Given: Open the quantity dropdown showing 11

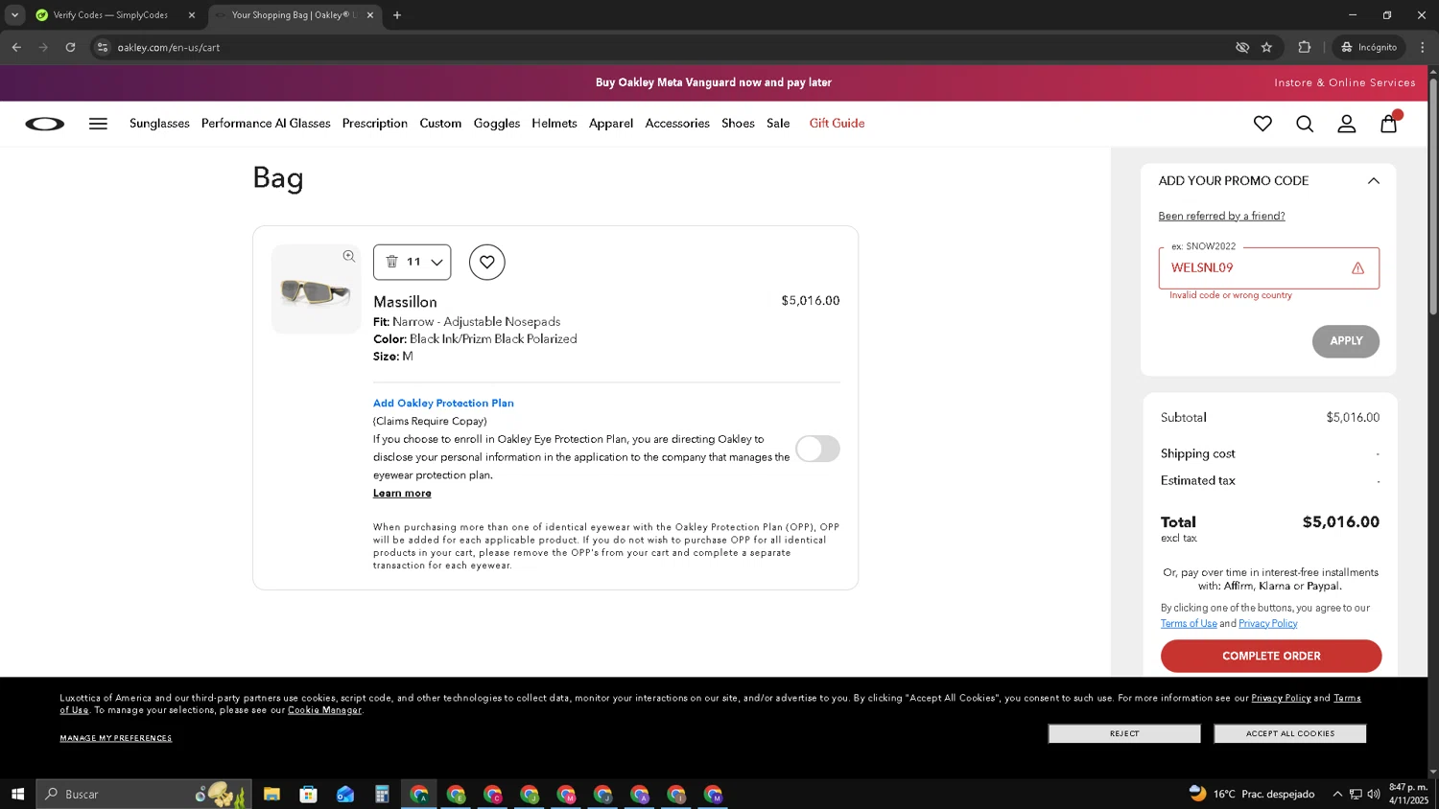Looking at the screenshot, I should tap(413, 262).
